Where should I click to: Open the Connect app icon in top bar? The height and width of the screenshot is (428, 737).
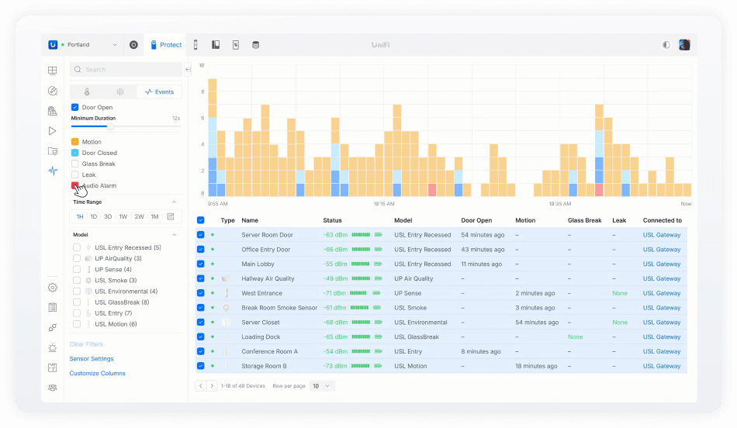[236, 45]
